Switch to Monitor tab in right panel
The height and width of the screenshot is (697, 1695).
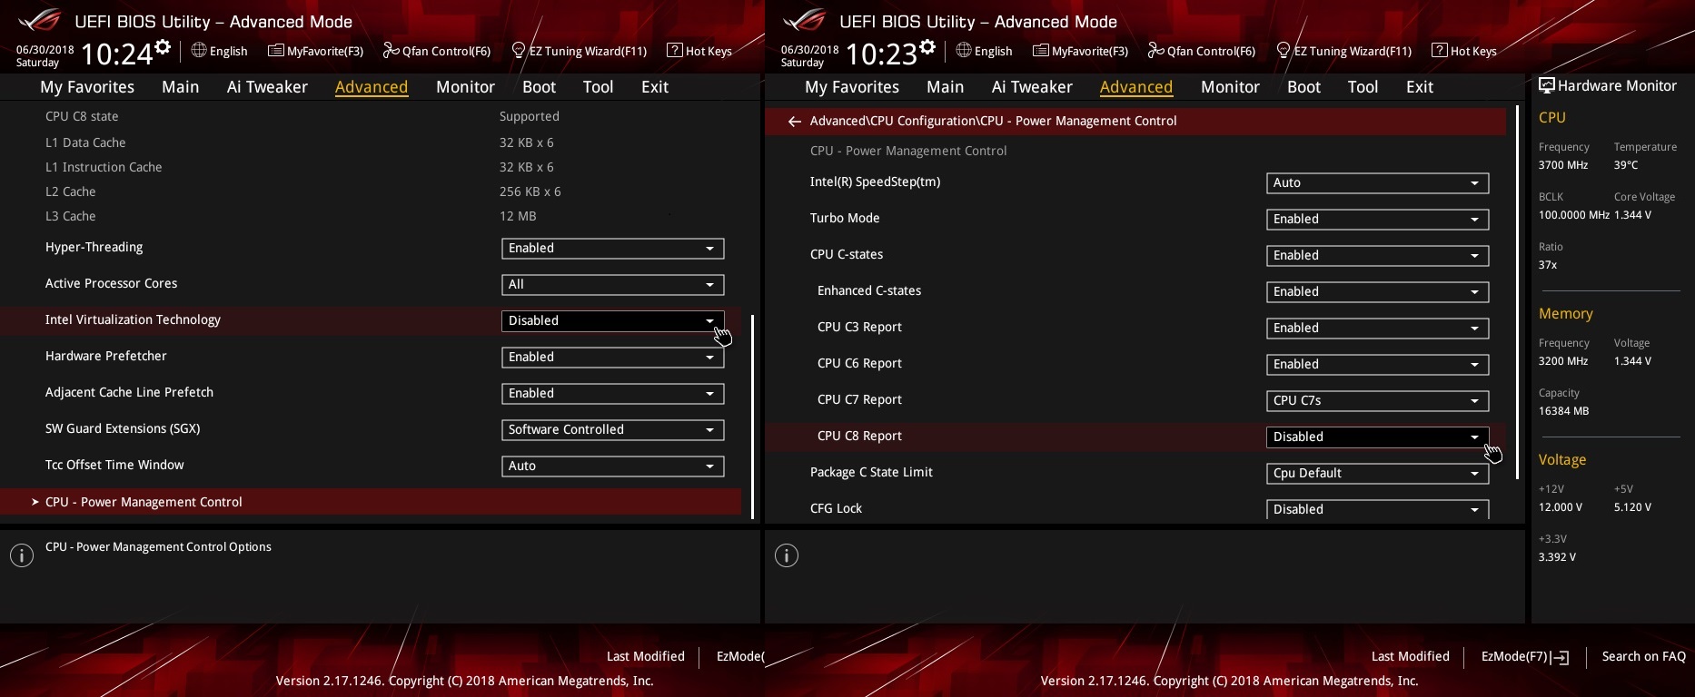[x=1230, y=87]
